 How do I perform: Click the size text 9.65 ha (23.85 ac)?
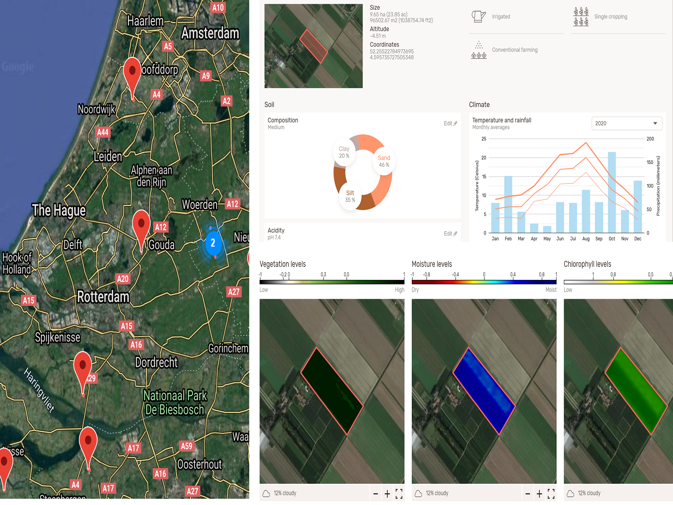coord(389,14)
